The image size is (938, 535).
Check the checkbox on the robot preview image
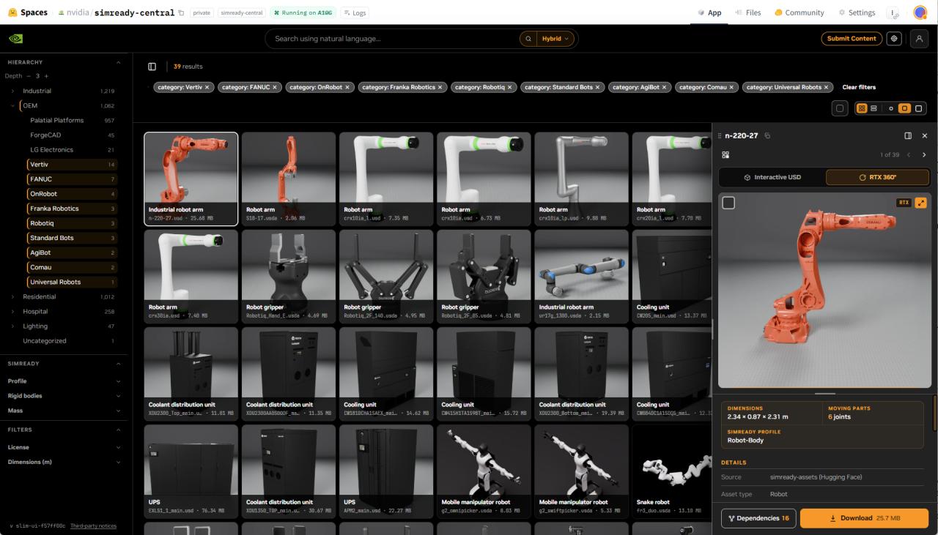click(x=728, y=203)
